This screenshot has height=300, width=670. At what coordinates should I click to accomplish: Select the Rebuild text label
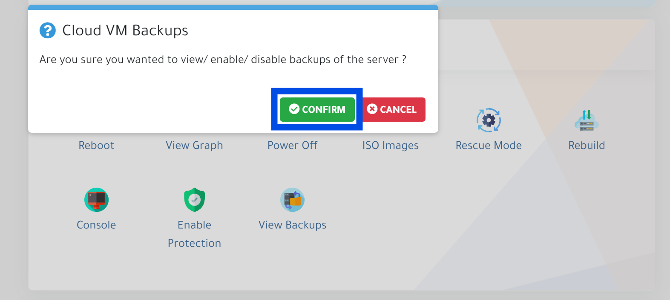(587, 146)
